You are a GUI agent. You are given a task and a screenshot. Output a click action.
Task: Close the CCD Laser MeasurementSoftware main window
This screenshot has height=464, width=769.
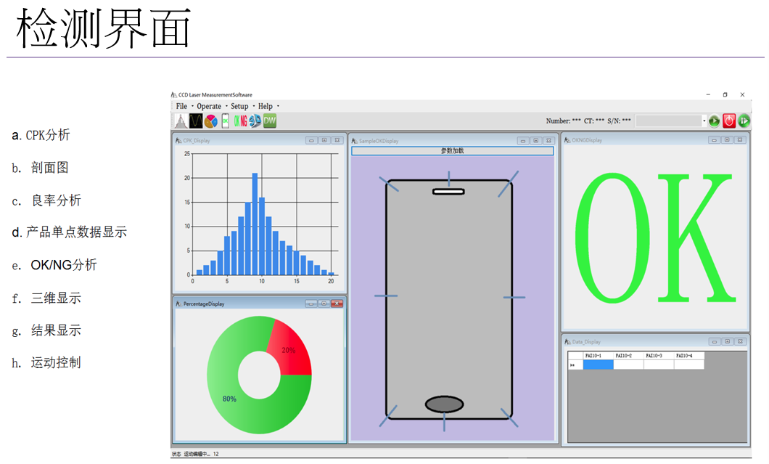point(742,95)
